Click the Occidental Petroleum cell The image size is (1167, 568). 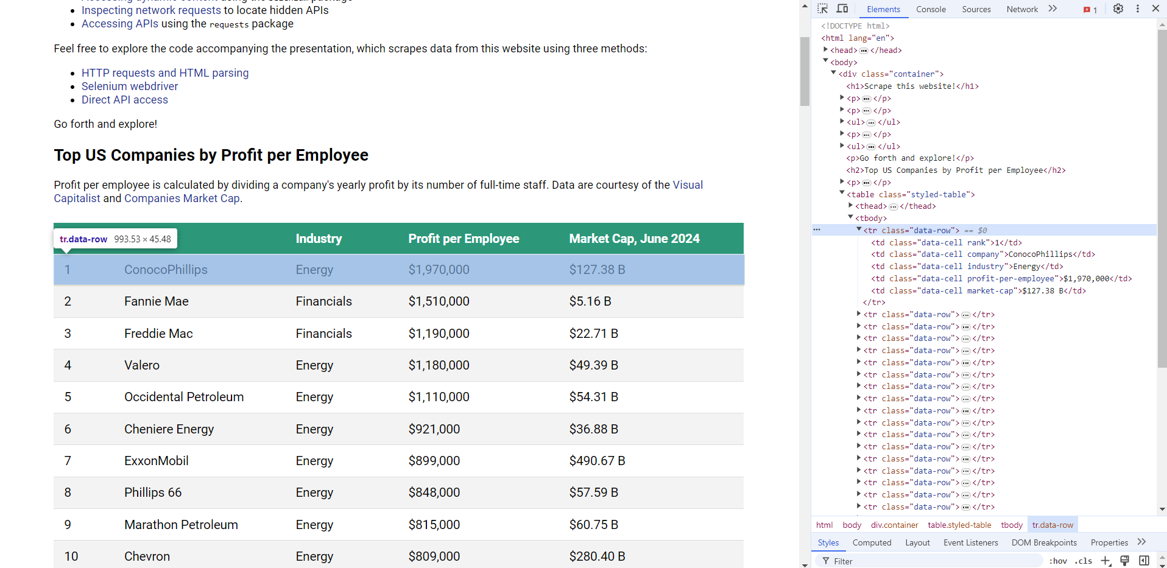click(184, 397)
